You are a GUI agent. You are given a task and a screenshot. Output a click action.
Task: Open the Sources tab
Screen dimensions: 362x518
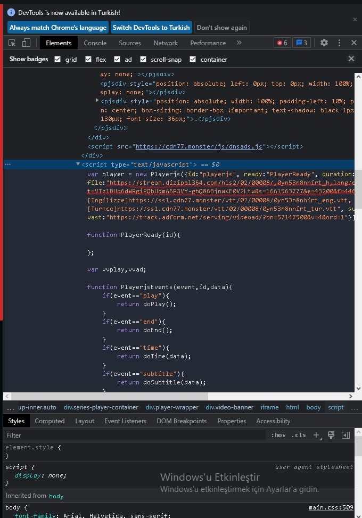click(130, 43)
